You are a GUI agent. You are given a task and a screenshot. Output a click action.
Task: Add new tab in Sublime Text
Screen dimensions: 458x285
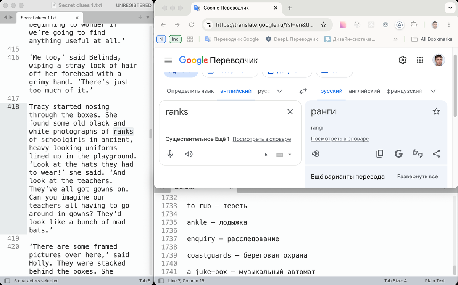tap(140, 18)
